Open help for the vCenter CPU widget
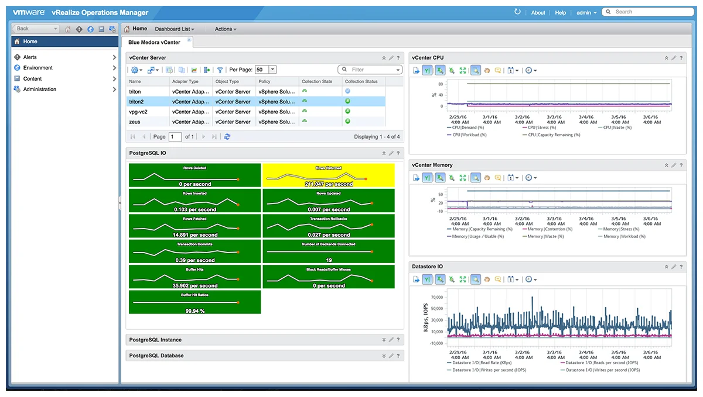703x397 pixels. [681, 58]
